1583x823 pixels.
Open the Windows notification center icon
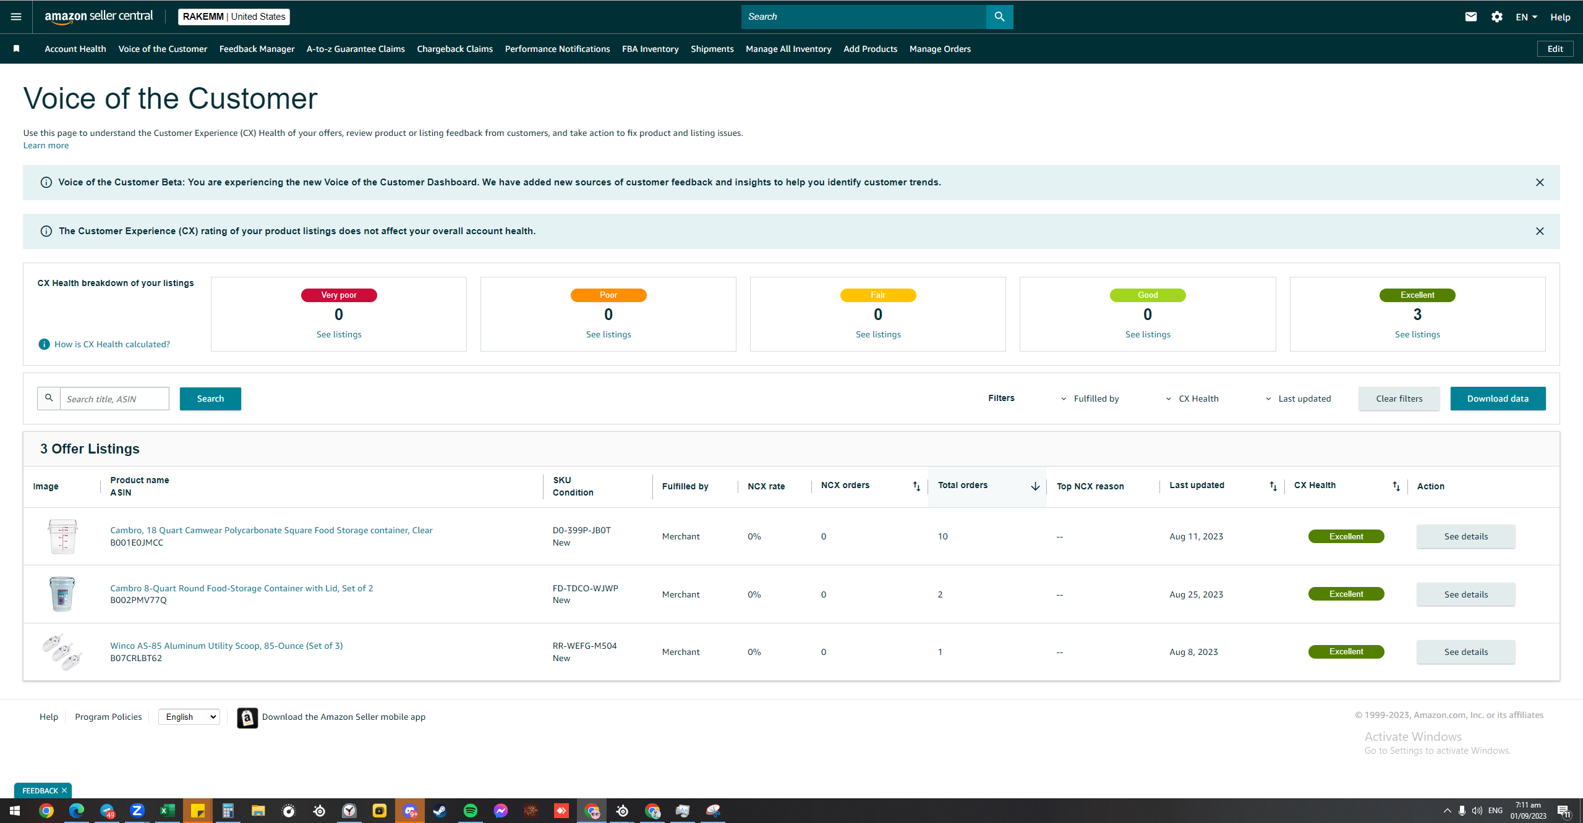(x=1564, y=811)
